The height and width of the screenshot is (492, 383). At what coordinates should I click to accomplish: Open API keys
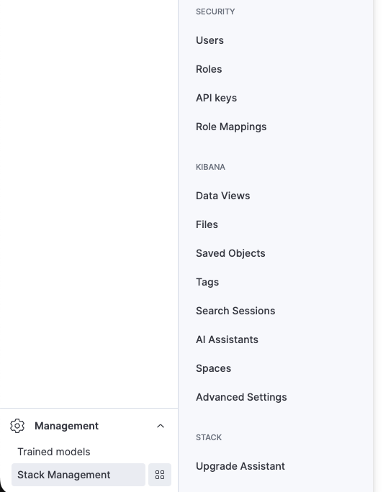[x=216, y=98]
